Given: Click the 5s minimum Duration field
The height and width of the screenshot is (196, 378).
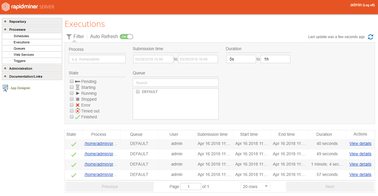Looking at the screenshot, I should [x=241, y=59].
